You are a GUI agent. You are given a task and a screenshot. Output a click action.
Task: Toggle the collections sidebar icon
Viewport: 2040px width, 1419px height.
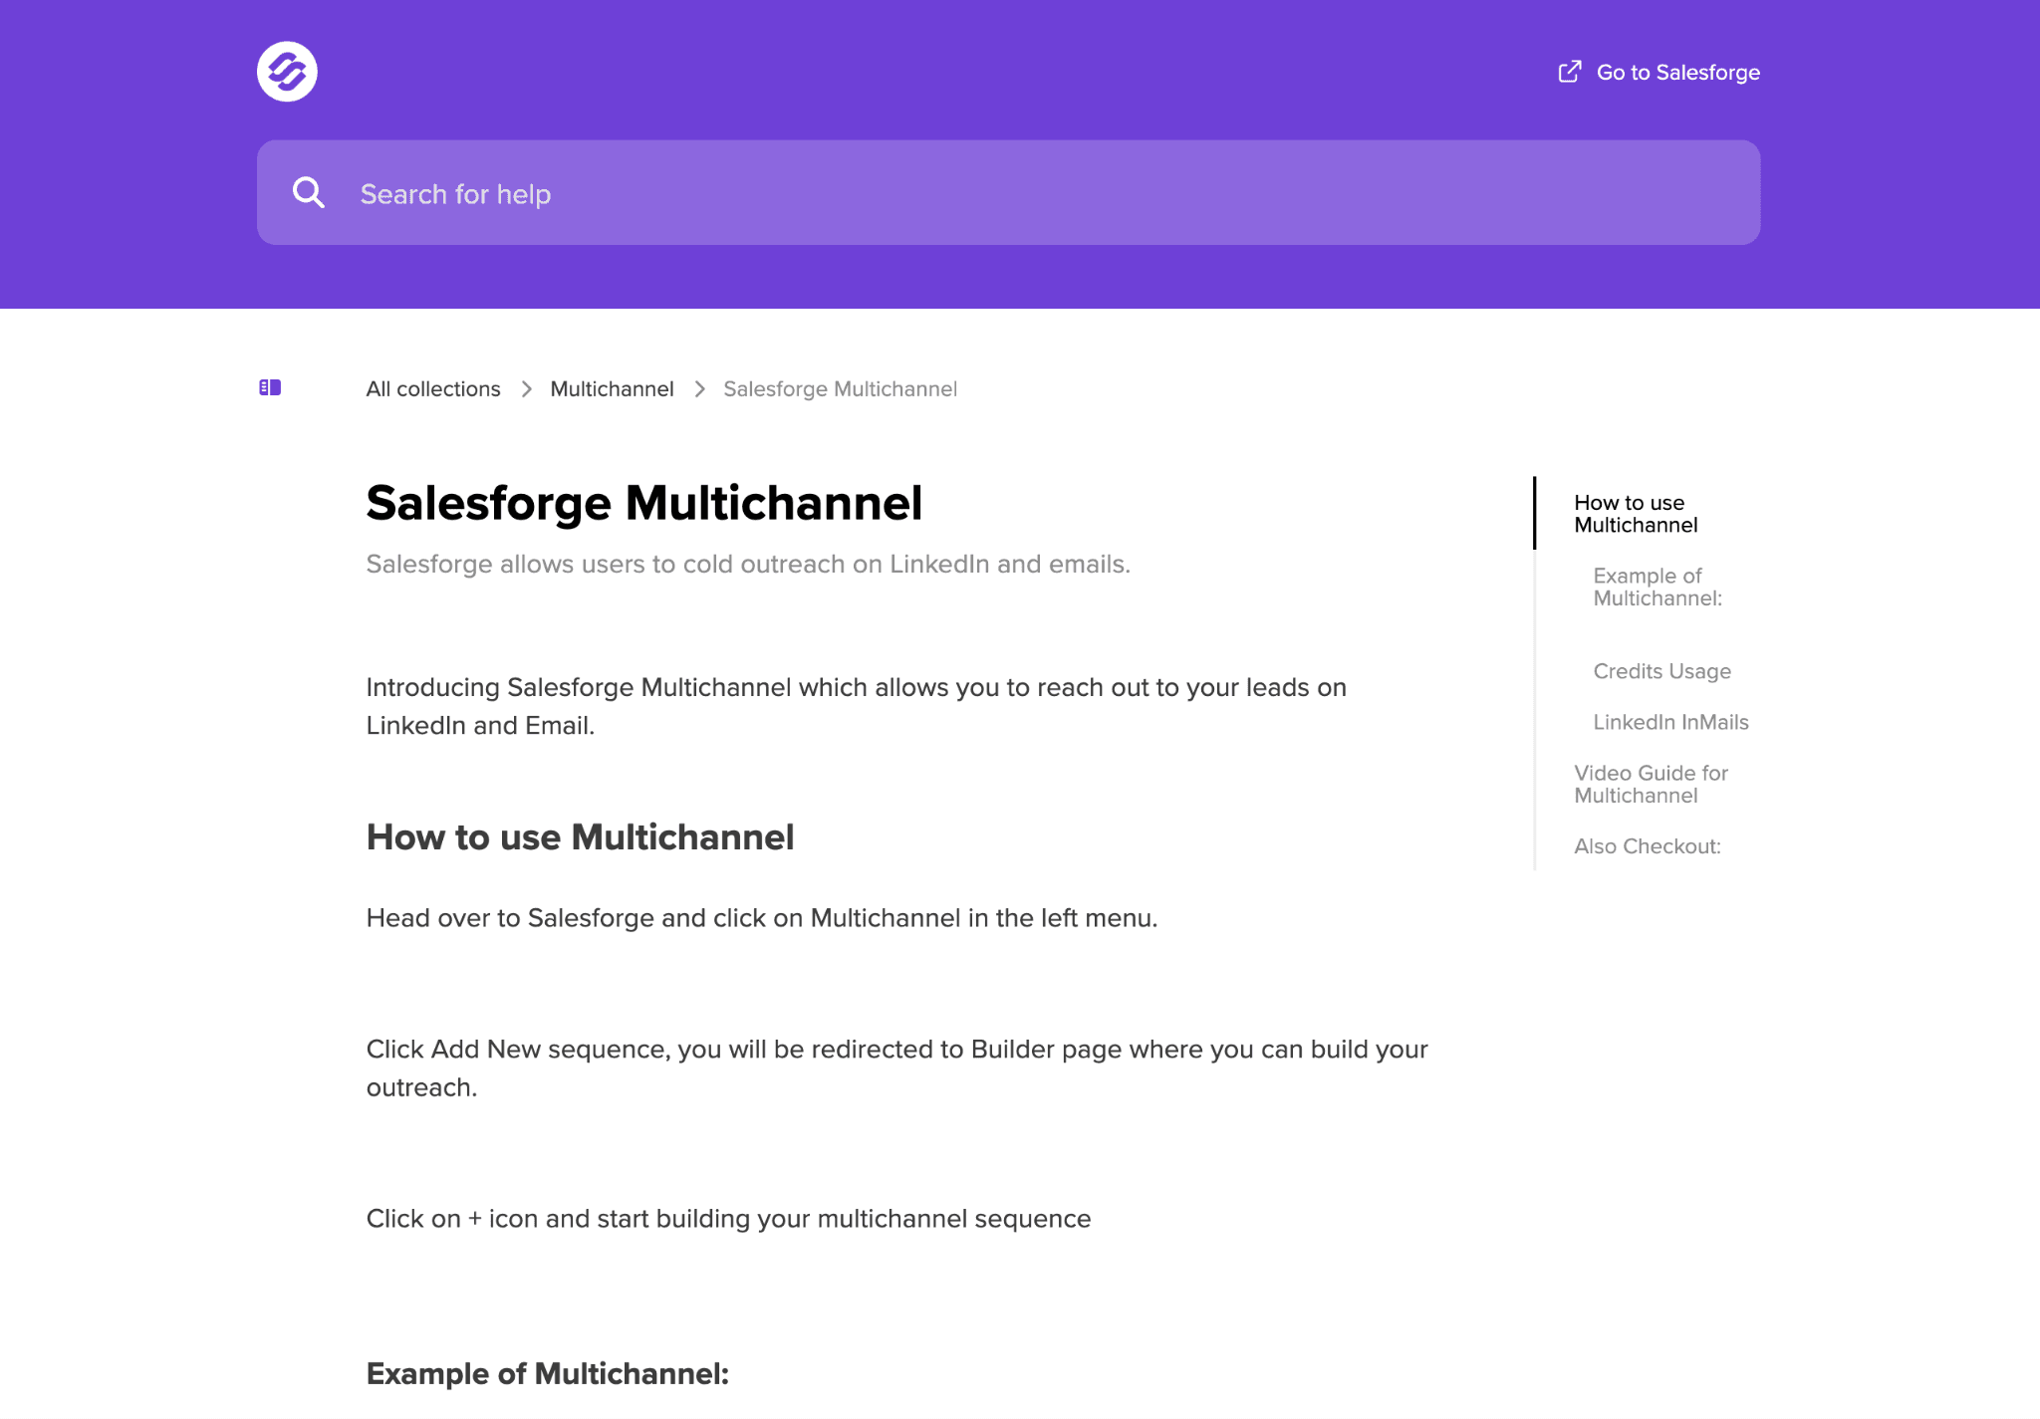click(x=270, y=387)
